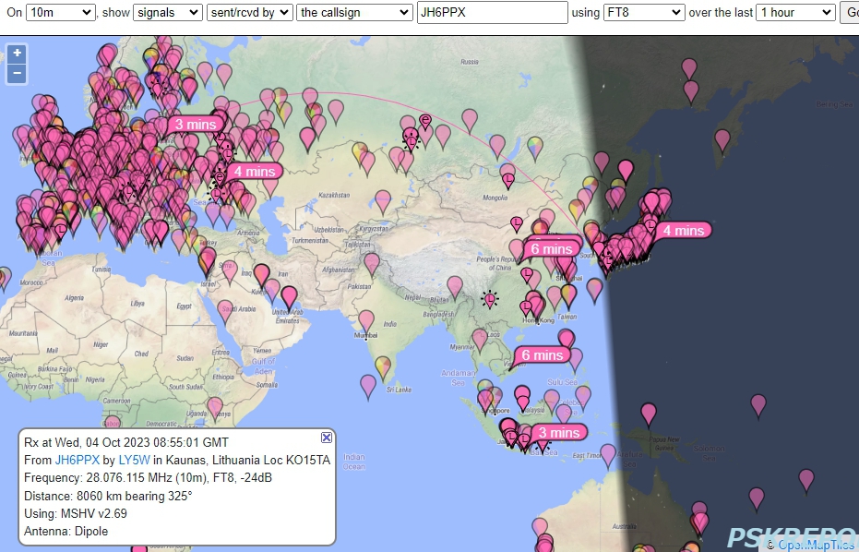Click 'Antenna: Dipole' text
This screenshot has height=552, width=859.
coord(66,531)
